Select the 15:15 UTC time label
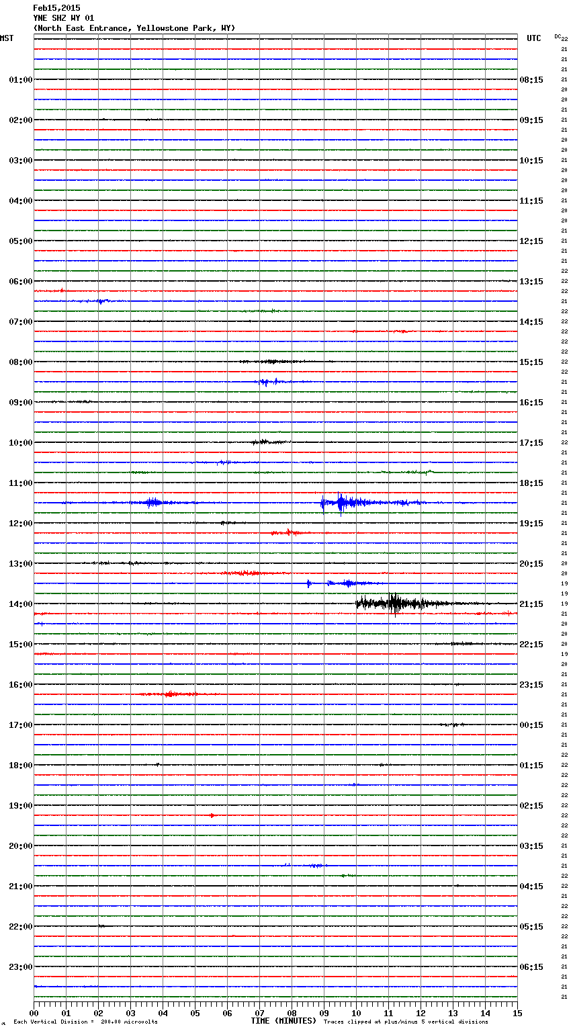The height and width of the screenshot is (1031, 571). coord(531,362)
